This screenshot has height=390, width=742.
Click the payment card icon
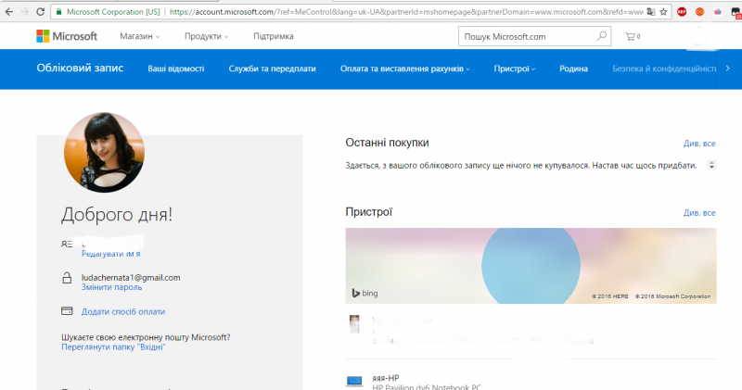click(x=67, y=311)
